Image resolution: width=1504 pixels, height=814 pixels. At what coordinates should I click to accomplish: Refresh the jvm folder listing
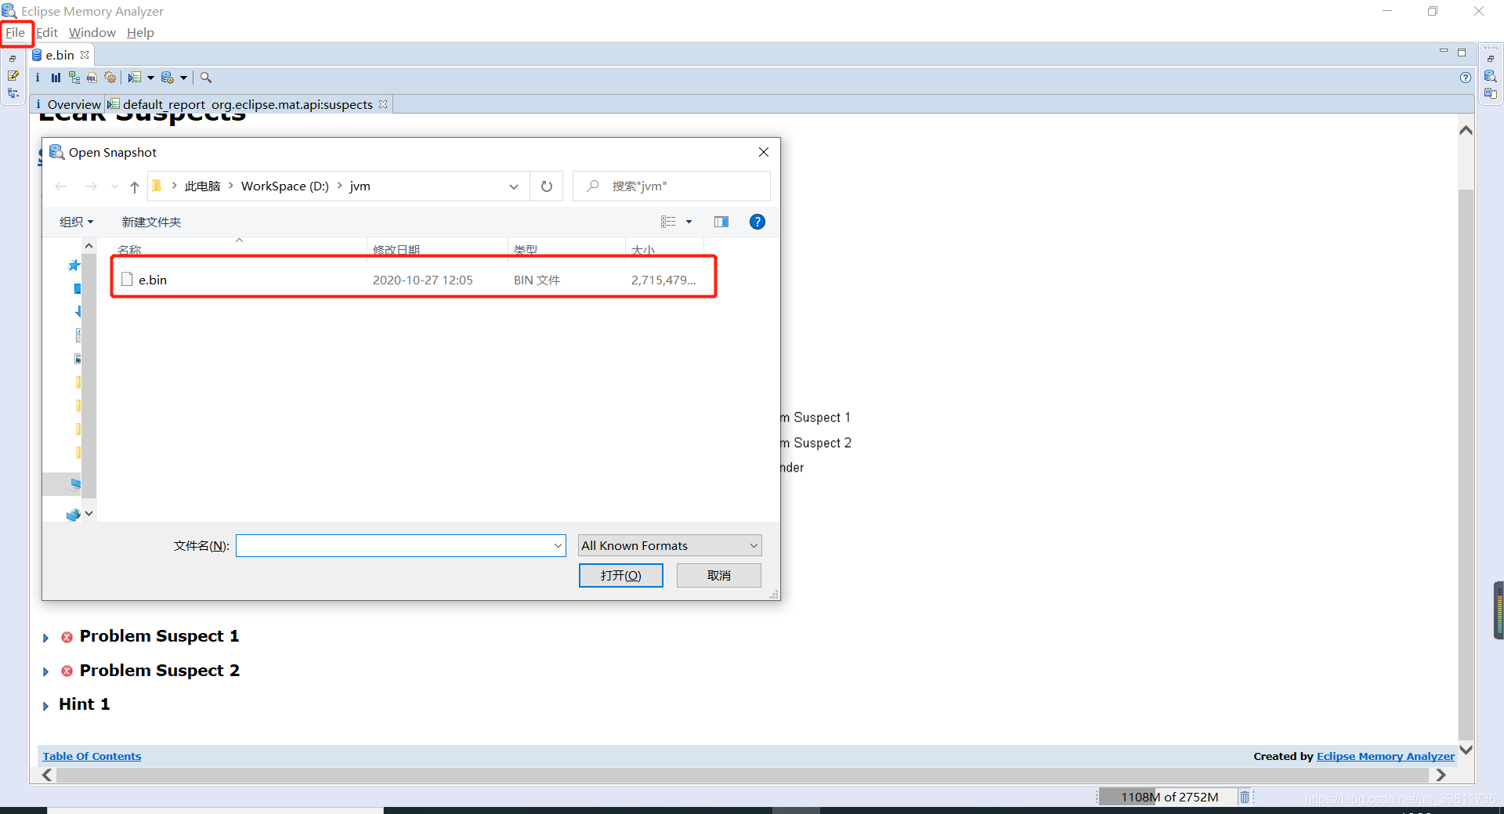point(547,186)
